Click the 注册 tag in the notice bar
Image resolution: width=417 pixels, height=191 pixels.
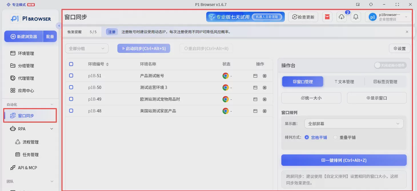(112, 32)
